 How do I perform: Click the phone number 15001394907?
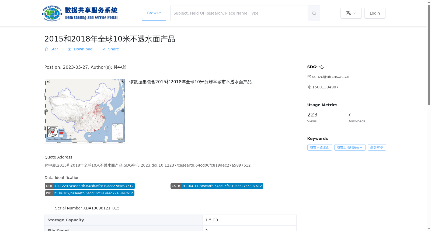point(325,87)
